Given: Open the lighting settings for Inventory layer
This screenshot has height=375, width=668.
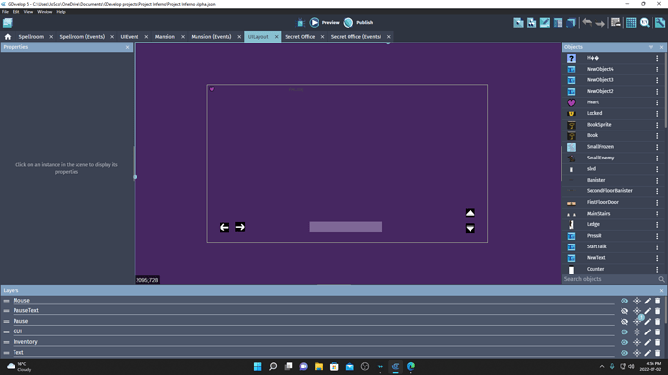Looking at the screenshot, I should tap(637, 342).
